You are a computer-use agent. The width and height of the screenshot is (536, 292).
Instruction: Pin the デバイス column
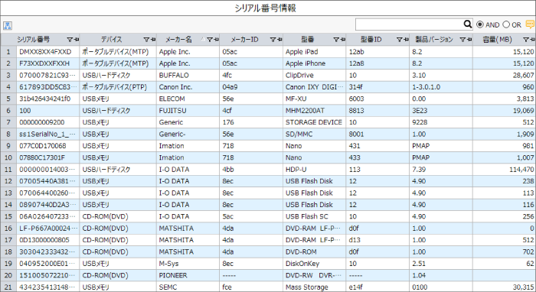point(153,40)
